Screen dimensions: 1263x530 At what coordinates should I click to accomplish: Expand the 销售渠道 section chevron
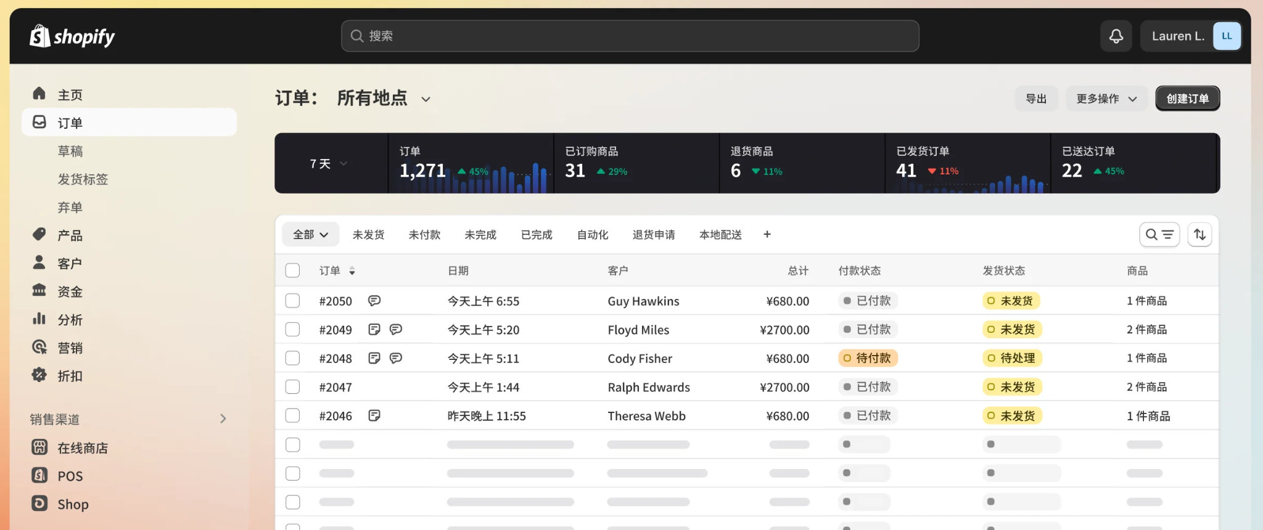coord(223,419)
